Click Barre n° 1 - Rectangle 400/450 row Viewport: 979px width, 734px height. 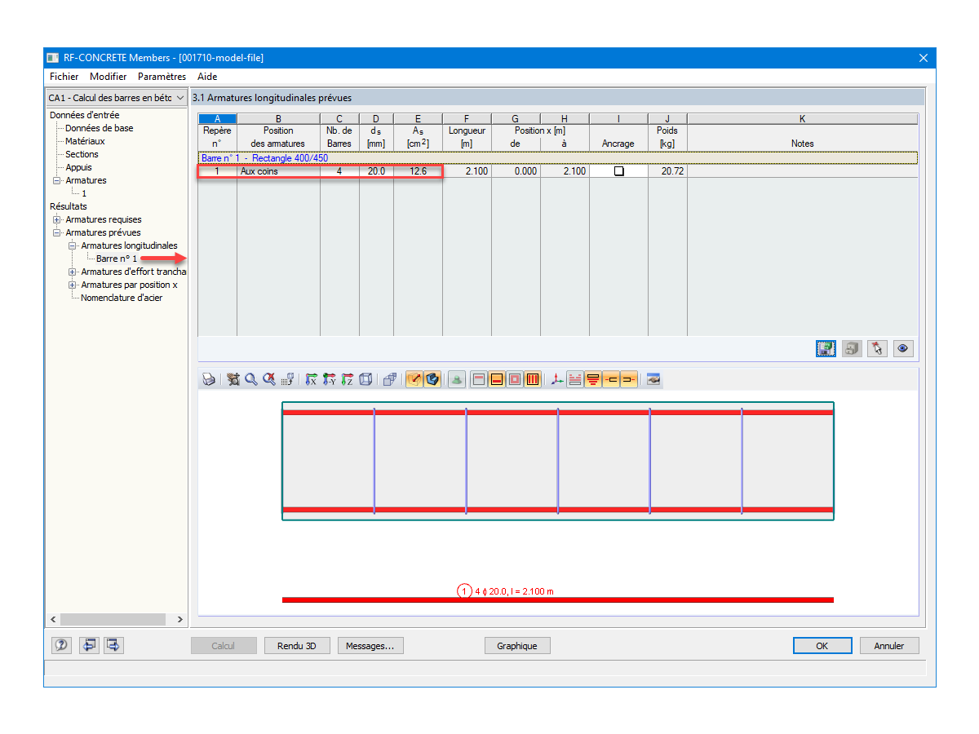click(558, 158)
